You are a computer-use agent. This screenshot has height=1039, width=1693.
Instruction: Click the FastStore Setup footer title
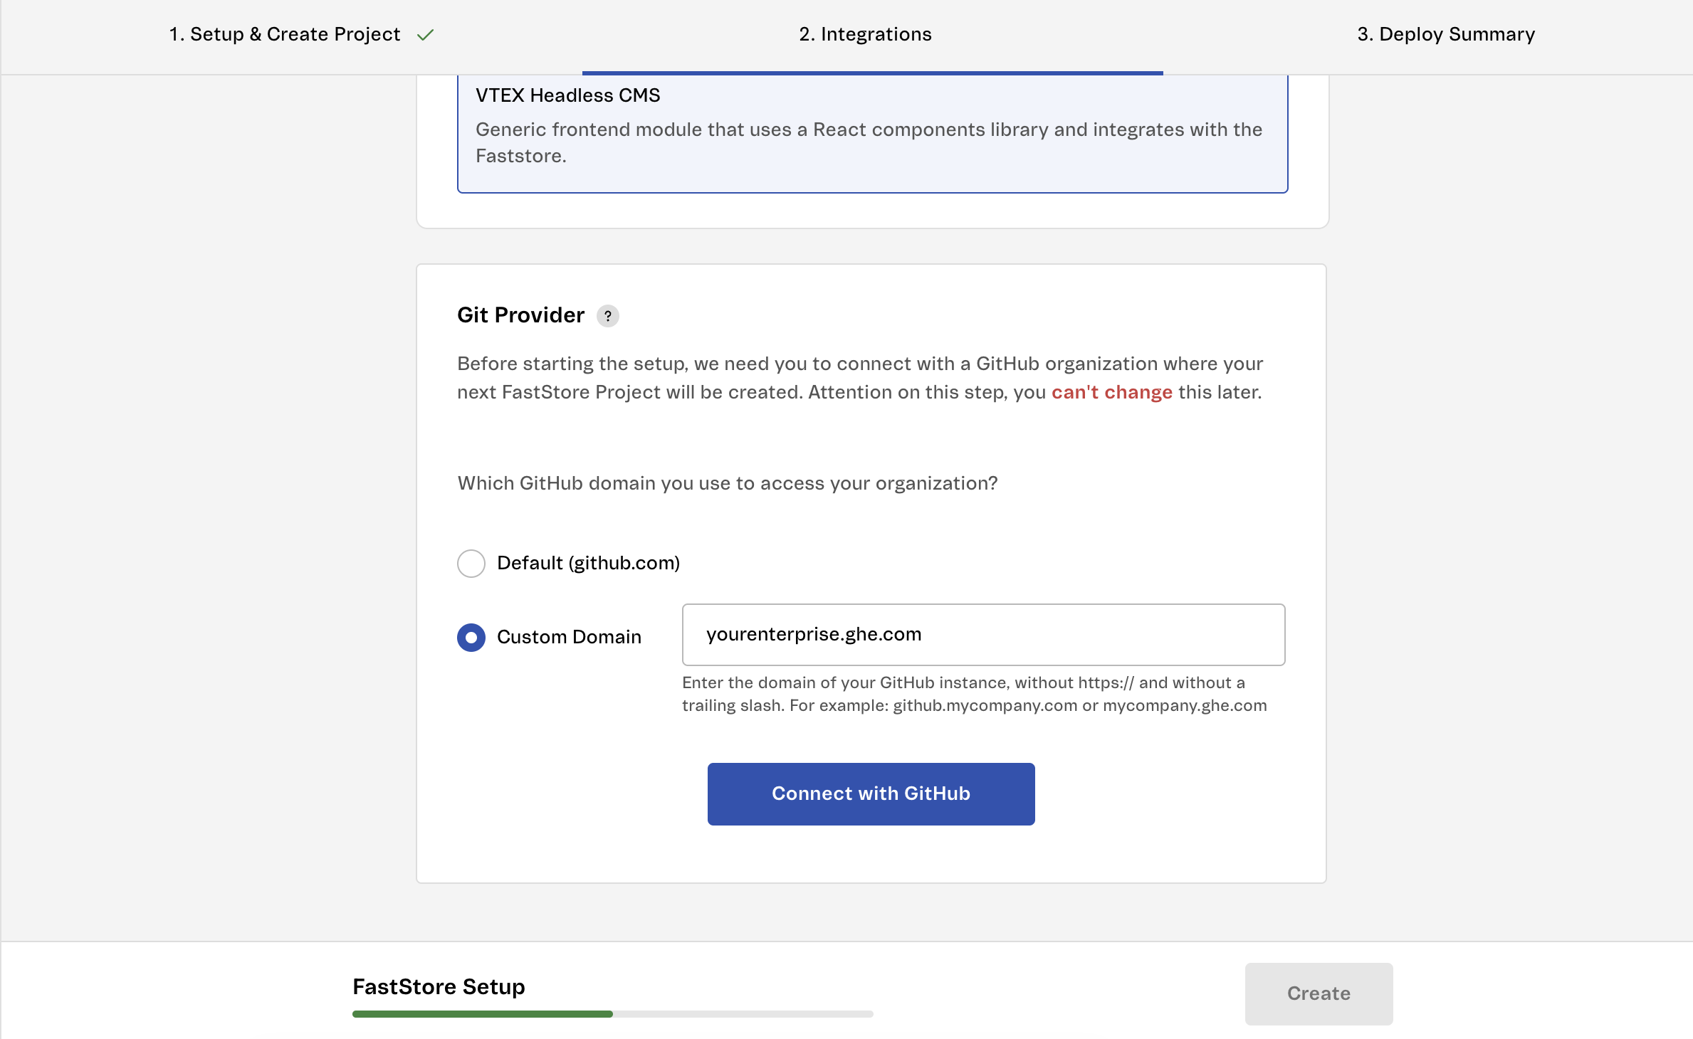439,986
